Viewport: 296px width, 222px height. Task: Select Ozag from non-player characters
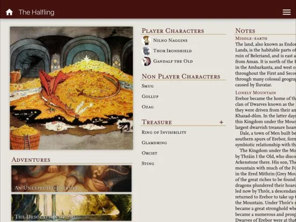[147, 107]
